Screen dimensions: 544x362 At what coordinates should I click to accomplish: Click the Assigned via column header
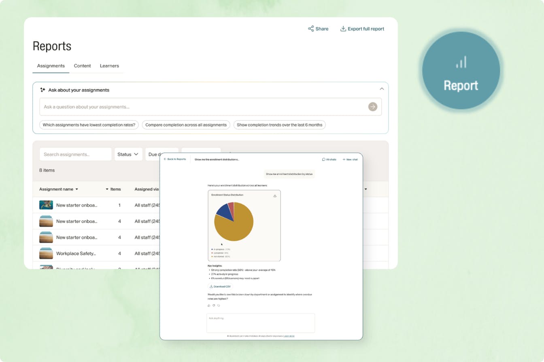[147, 189]
